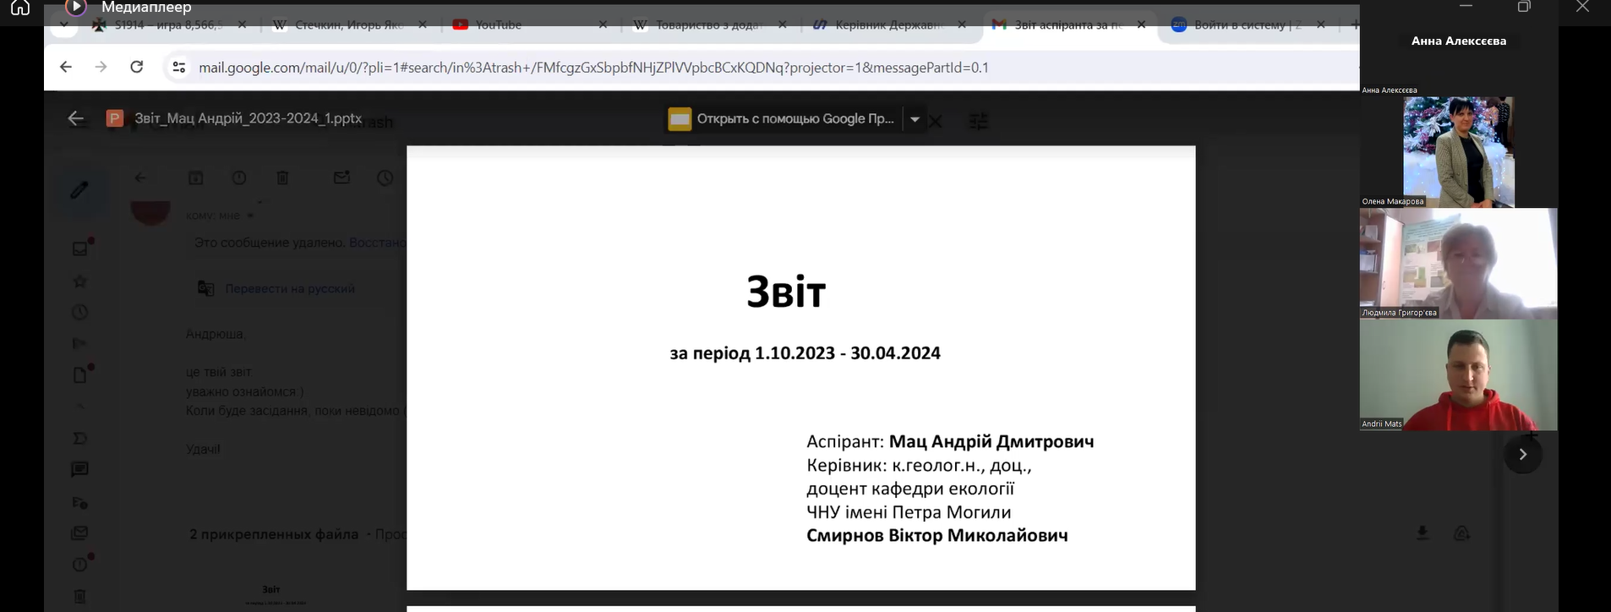Screen dimensions: 1611x612
Task: Click Перевести на русский link
Action: pyautogui.click(x=290, y=289)
